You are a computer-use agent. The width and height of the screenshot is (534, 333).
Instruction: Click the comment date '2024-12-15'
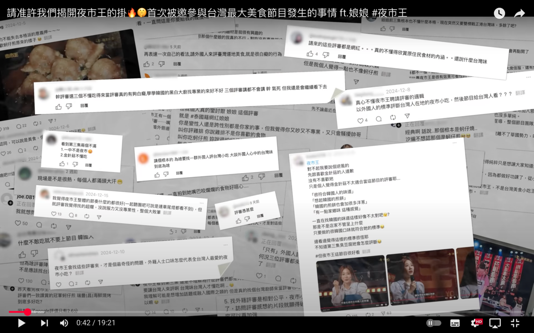pos(97,194)
